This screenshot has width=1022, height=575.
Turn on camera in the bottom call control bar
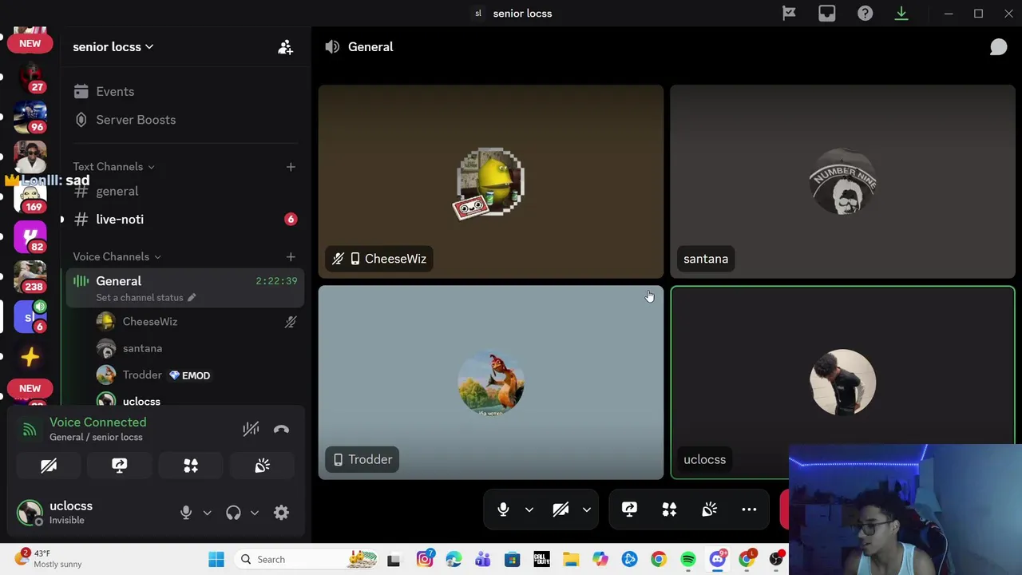(x=561, y=510)
